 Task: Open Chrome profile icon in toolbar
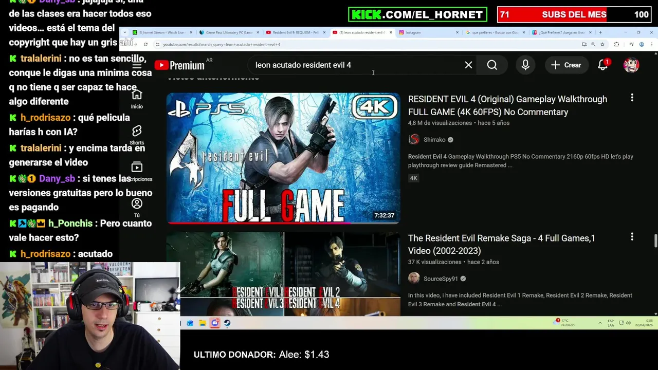[x=642, y=44]
